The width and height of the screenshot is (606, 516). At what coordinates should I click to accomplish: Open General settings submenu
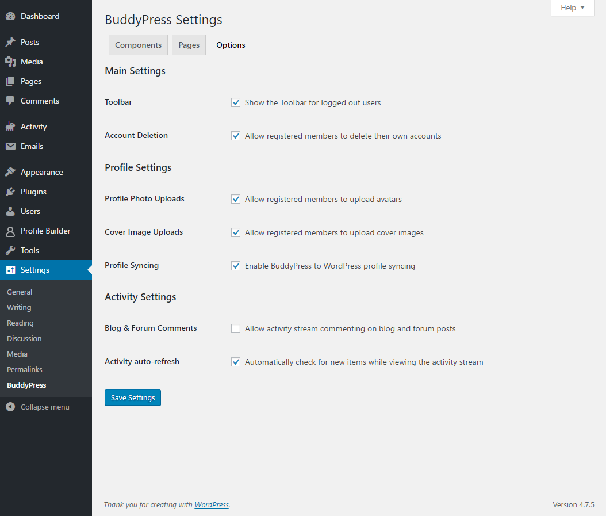coord(20,292)
